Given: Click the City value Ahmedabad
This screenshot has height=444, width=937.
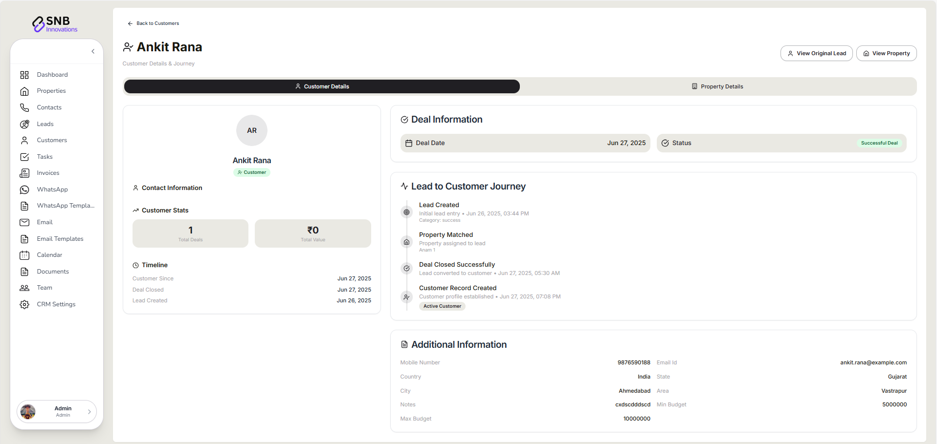Looking at the screenshot, I should click(x=634, y=391).
